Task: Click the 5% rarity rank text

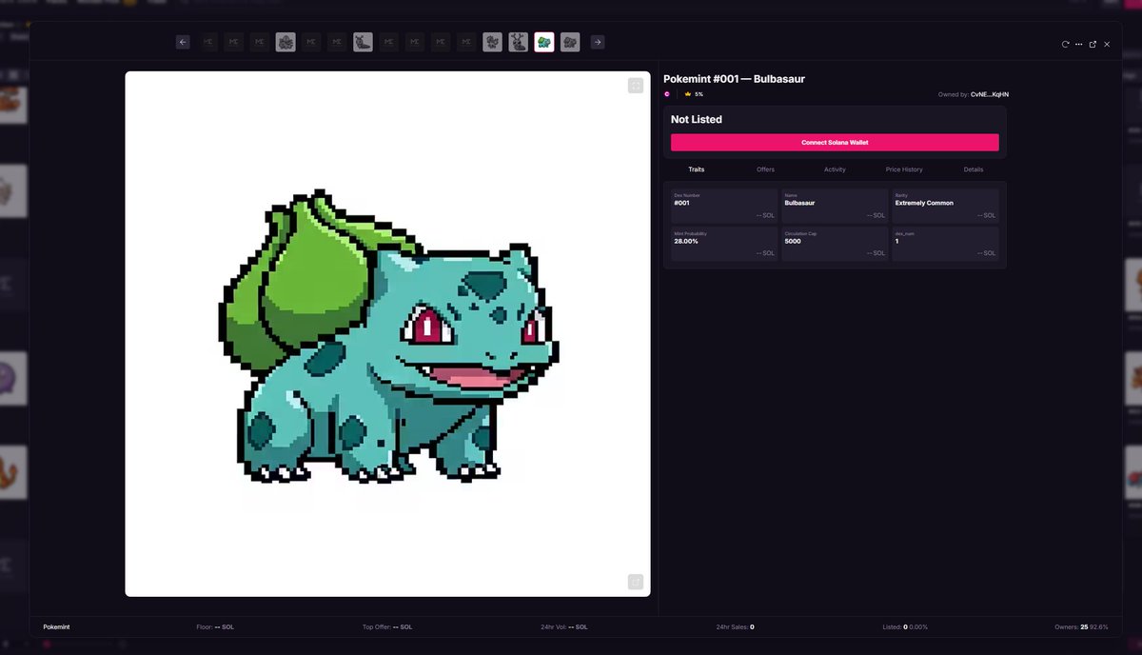Action: click(x=699, y=94)
